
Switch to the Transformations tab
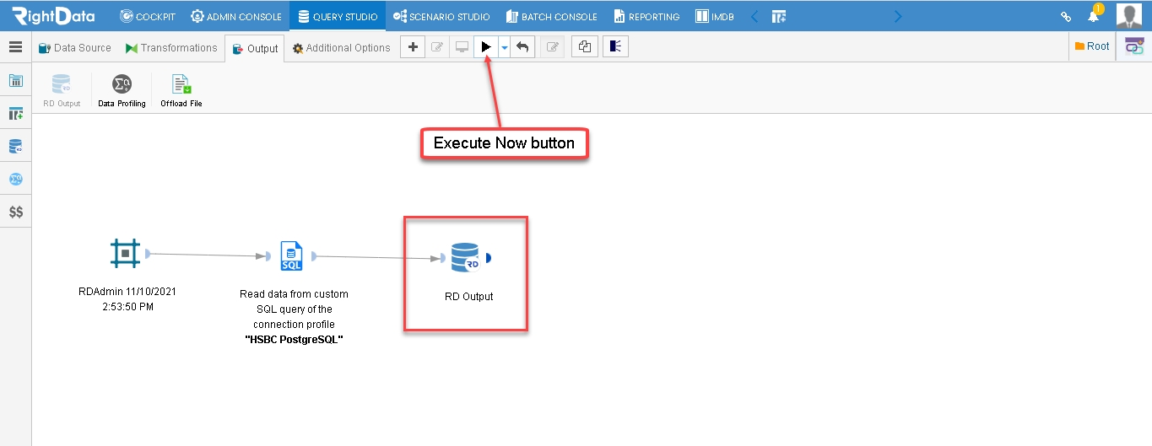pos(171,48)
